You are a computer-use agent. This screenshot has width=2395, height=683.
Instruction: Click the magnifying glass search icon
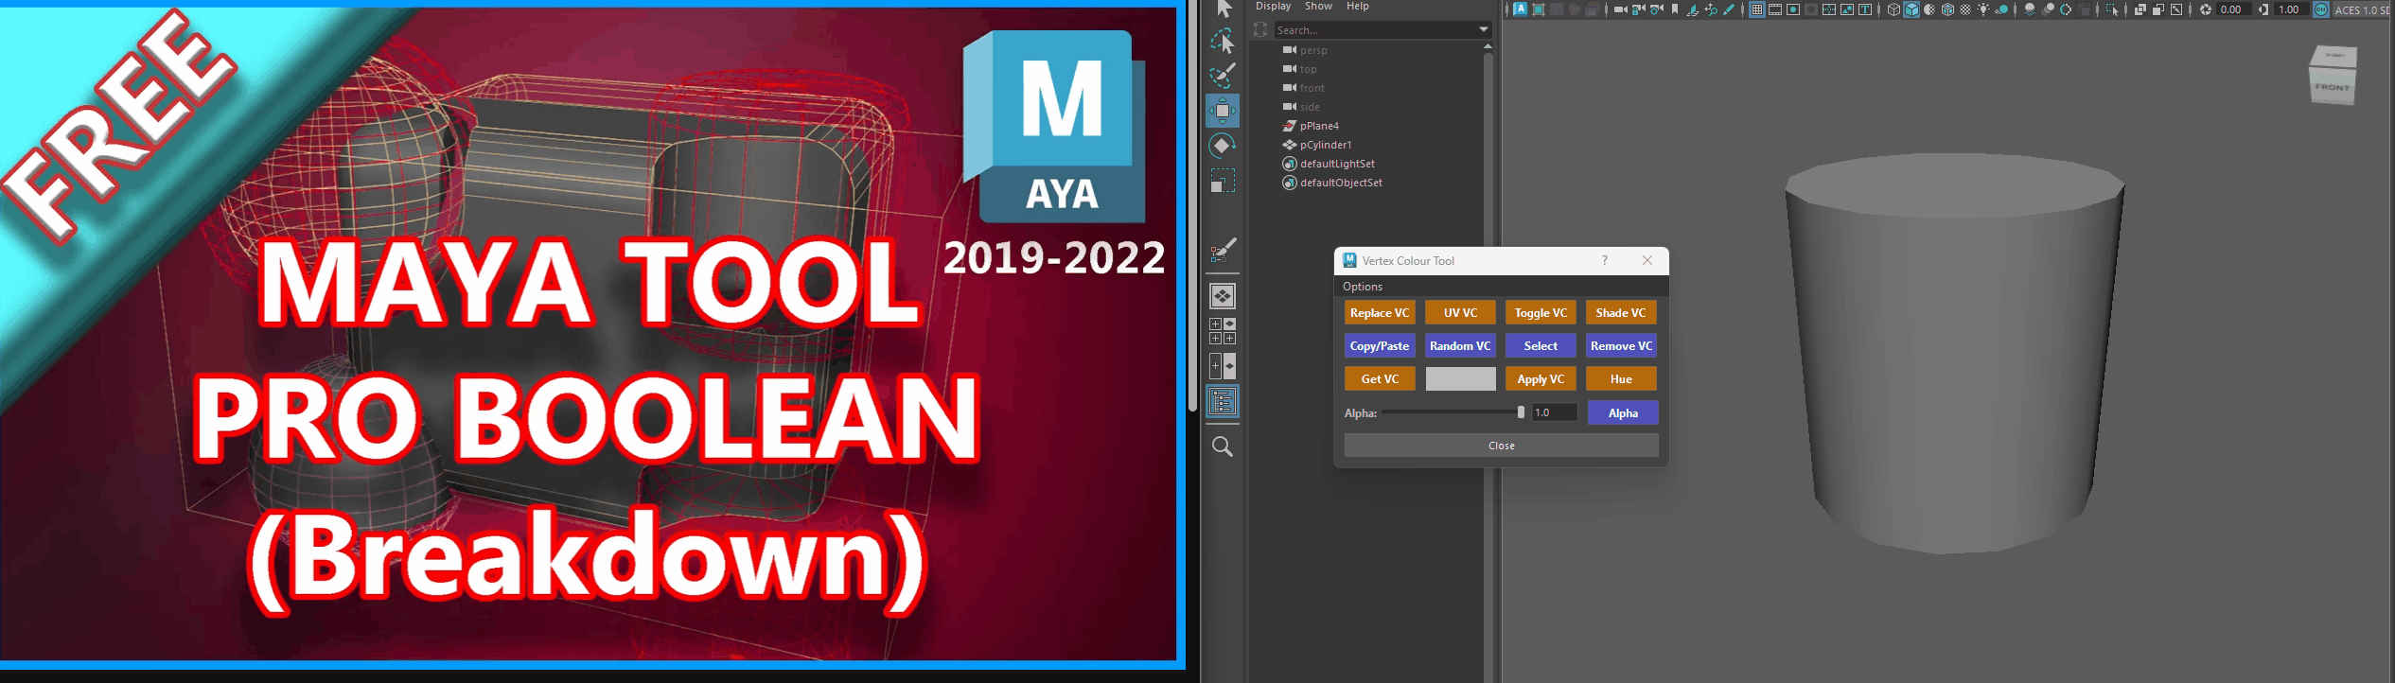[x=1223, y=447]
